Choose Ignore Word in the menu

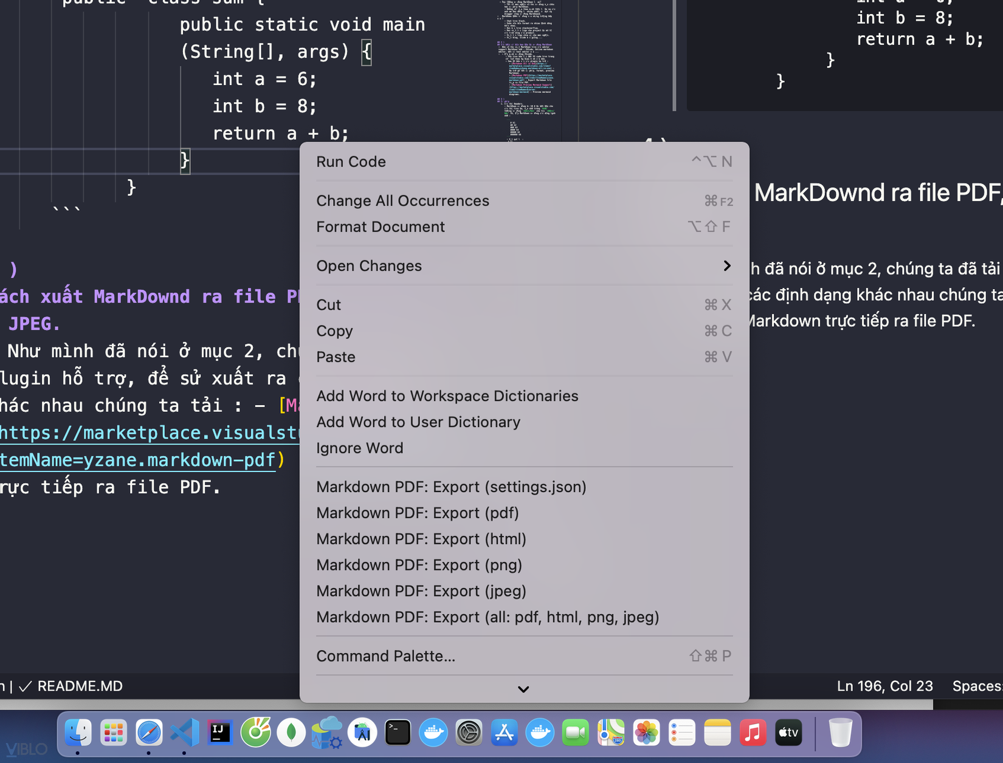tap(525, 448)
